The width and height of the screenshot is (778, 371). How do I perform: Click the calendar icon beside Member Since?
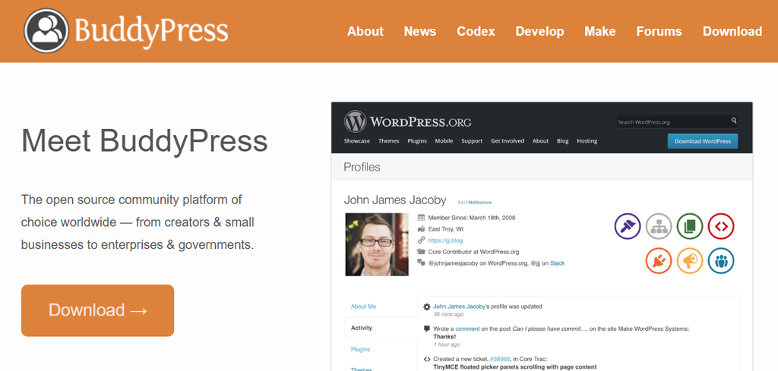point(421,218)
